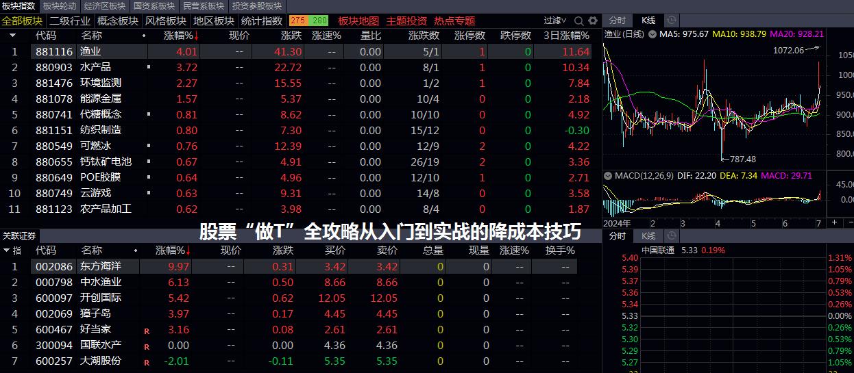Click the 2024年 label on the chart time axis
Viewport: 854px width, 373px height.
[x=618, y=223]
